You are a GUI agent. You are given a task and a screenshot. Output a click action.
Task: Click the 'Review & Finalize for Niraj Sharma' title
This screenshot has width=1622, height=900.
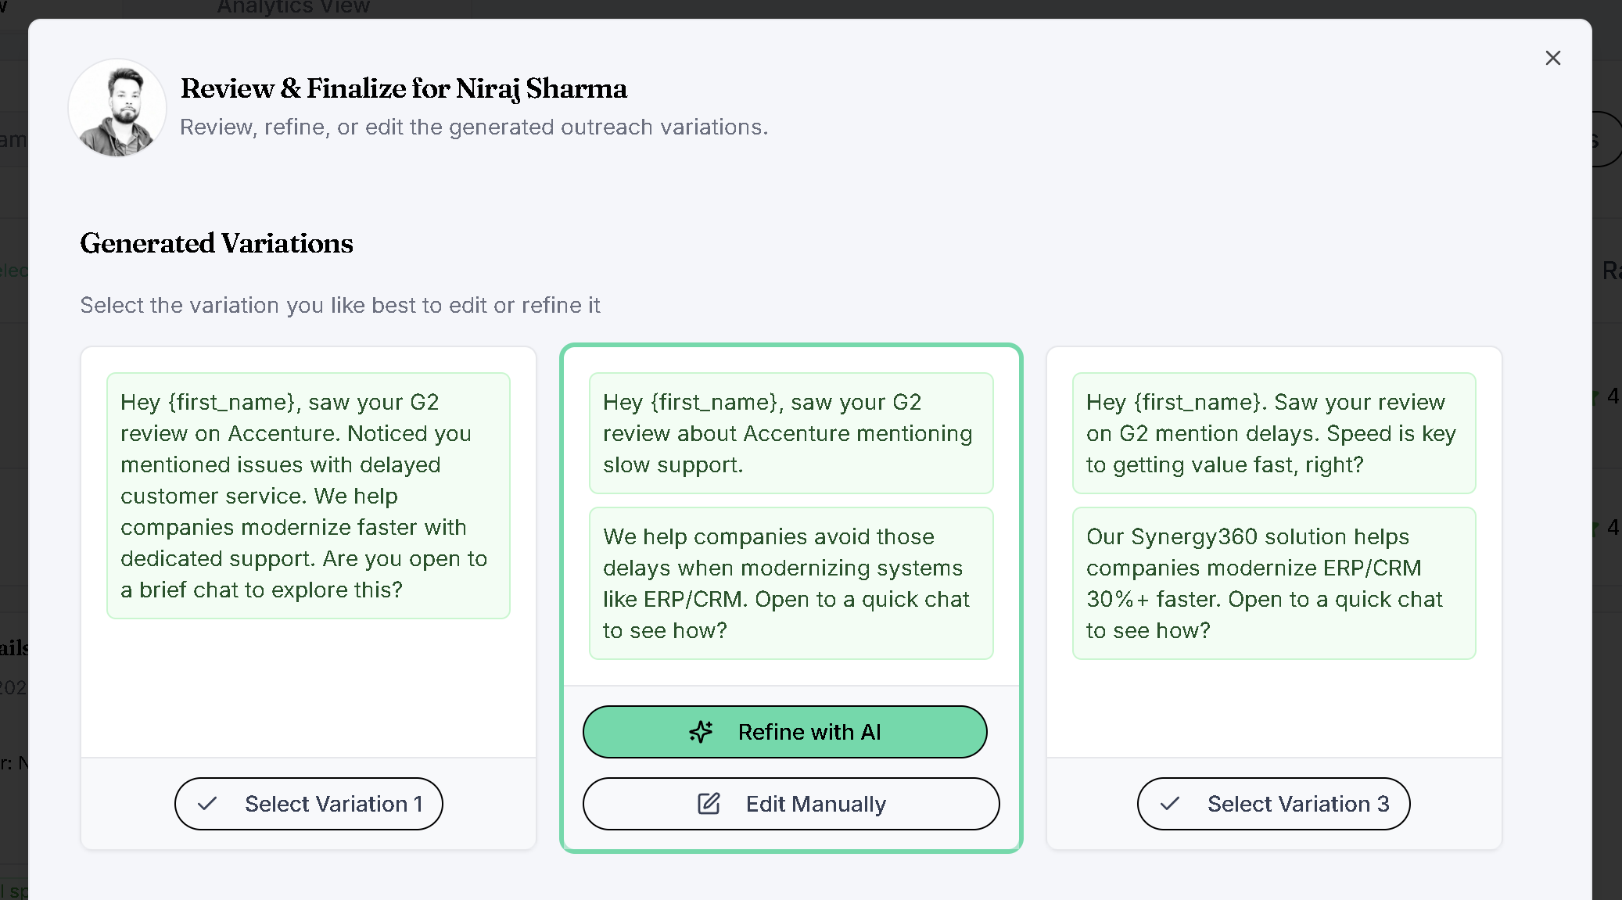point(404,88)
